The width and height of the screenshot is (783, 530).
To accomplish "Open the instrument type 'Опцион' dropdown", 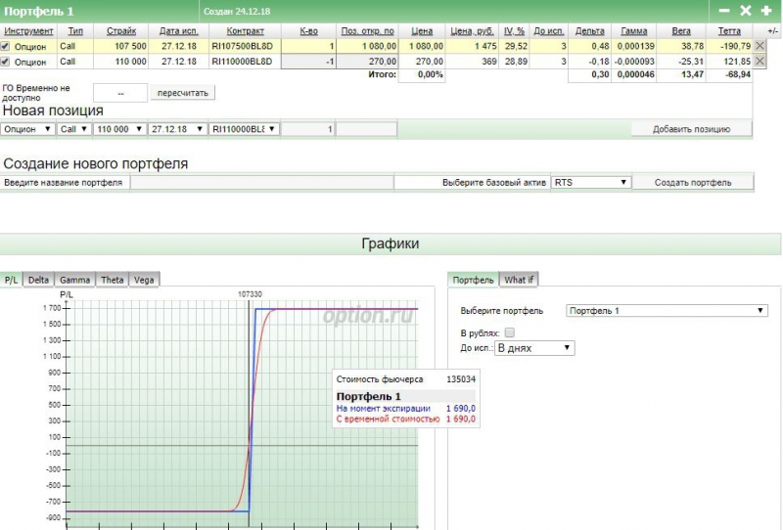I will tap(27, 129).
